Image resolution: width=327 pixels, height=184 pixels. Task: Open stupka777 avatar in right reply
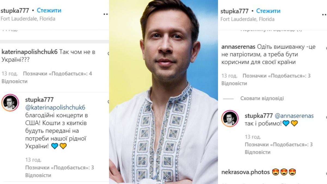230,119
